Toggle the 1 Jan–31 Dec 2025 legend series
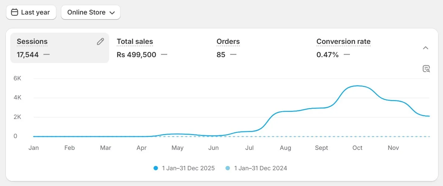The height and width of the screenshot is (186, 443). pos(188,168)
